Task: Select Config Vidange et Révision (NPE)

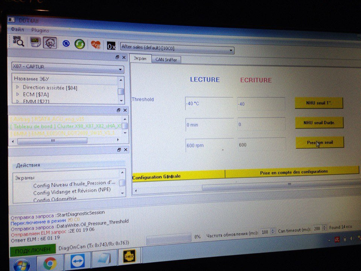Action: (x=72, y=192)
